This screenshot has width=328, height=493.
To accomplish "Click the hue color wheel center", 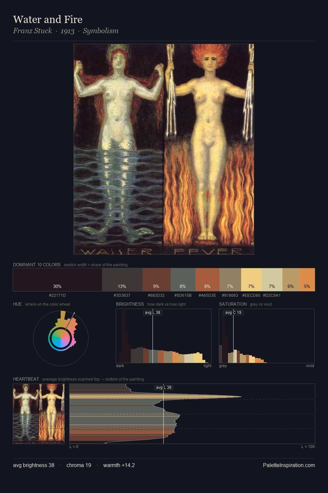I will tap(61, 338).
